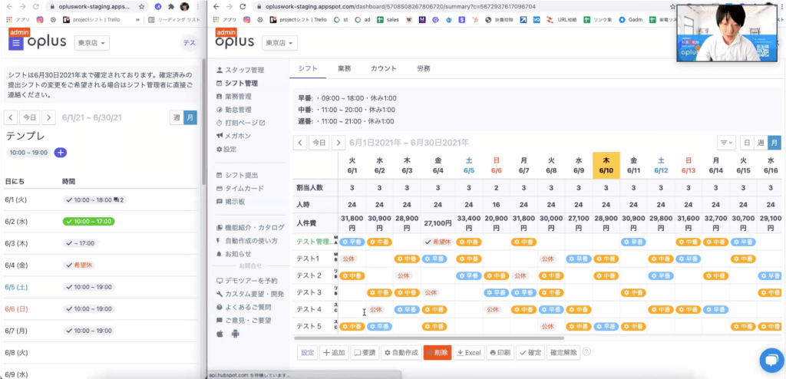Switch dashboard view to 週 (week)
The image size is (786, 379).
pyautogui.click(x=761, y=143)
